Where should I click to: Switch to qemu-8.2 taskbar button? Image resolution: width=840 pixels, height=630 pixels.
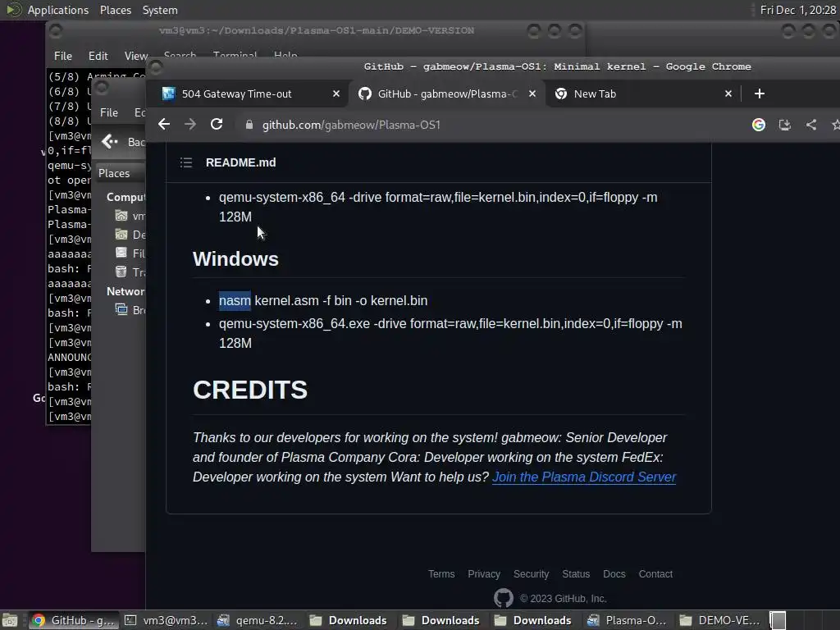coord(257,620)
